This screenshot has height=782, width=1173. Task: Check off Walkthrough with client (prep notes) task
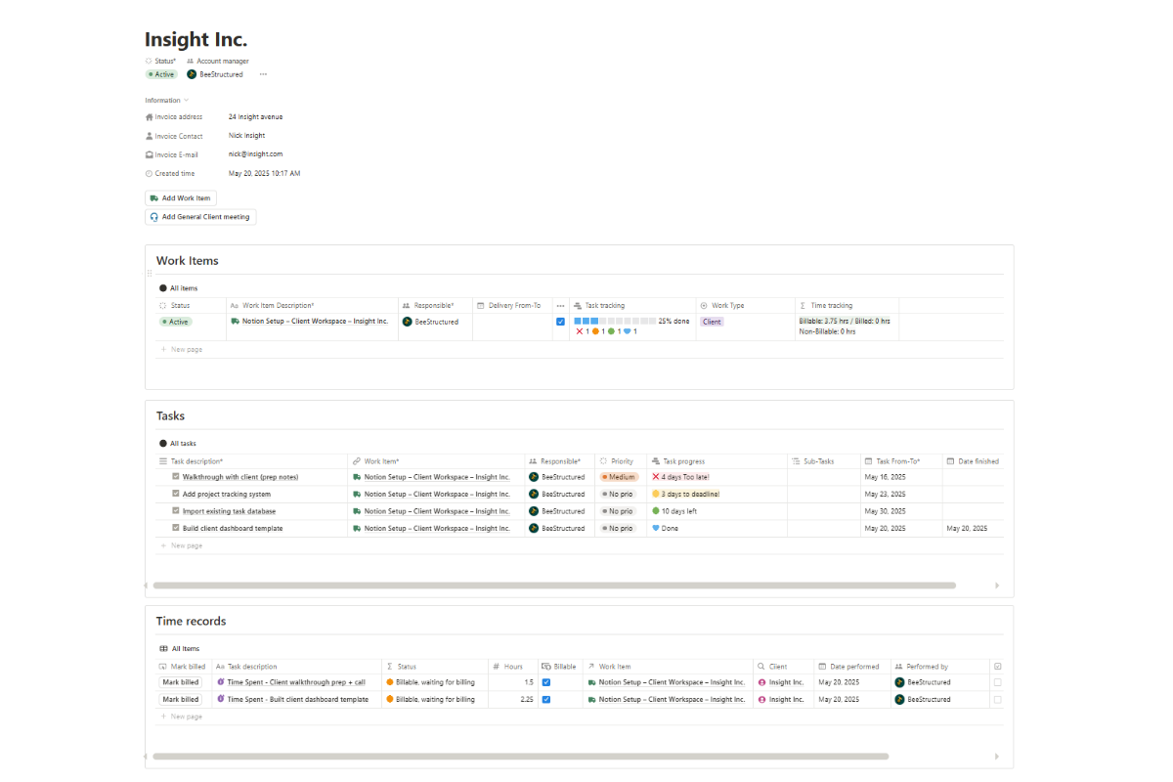[x=176, y=477]
